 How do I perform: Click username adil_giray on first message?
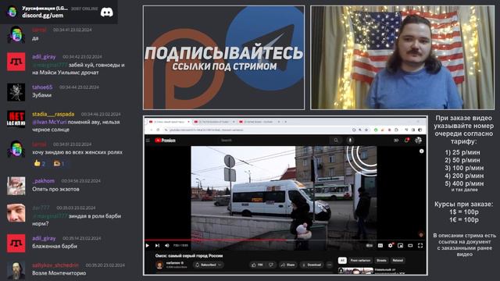coord(44,57)
